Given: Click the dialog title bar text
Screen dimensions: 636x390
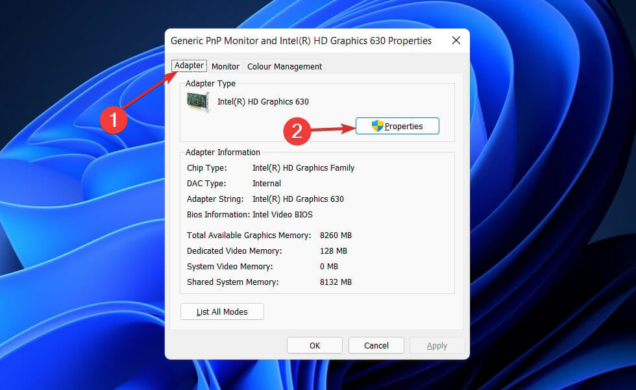Looking at the screenshot, I should pyautogui.click(x=301, y=41).
